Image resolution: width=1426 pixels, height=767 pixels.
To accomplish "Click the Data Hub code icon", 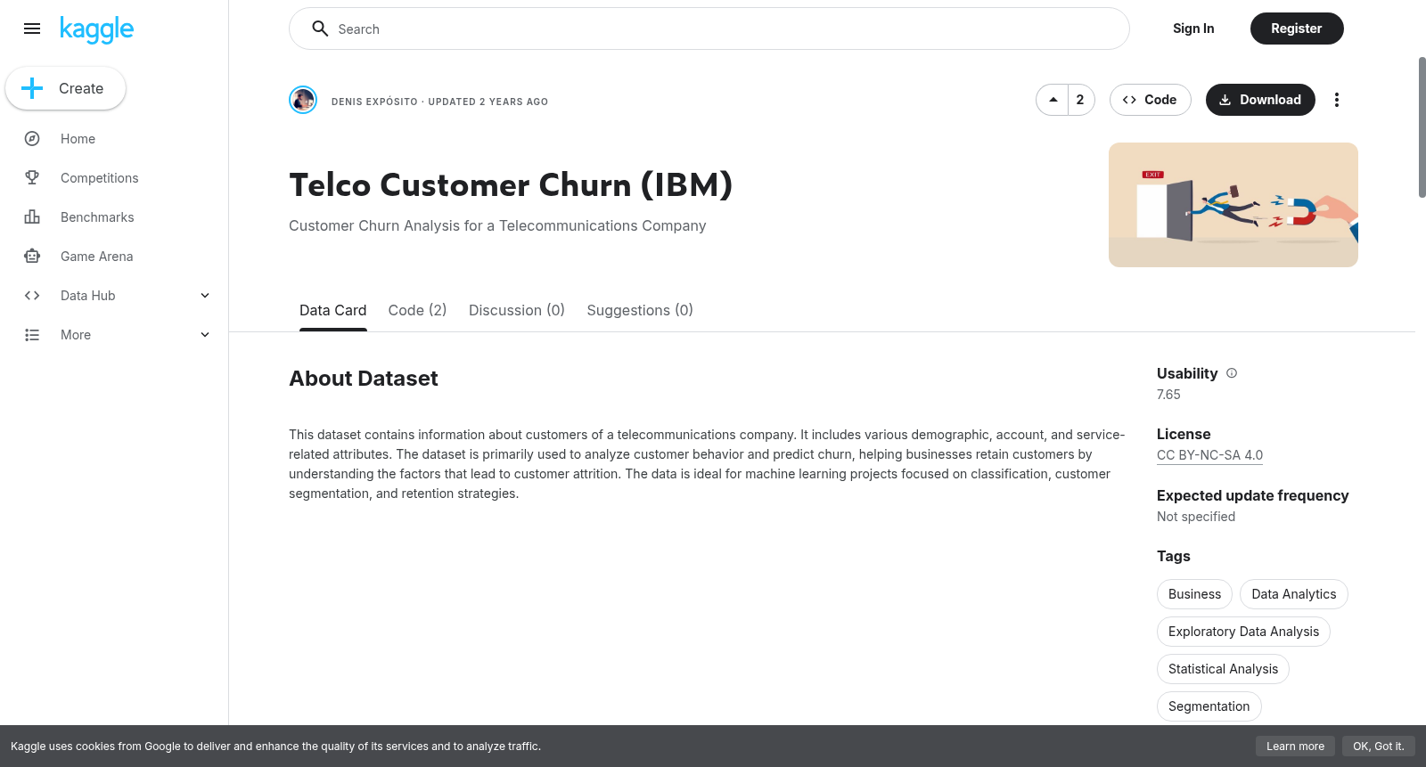I will point(32,296).
